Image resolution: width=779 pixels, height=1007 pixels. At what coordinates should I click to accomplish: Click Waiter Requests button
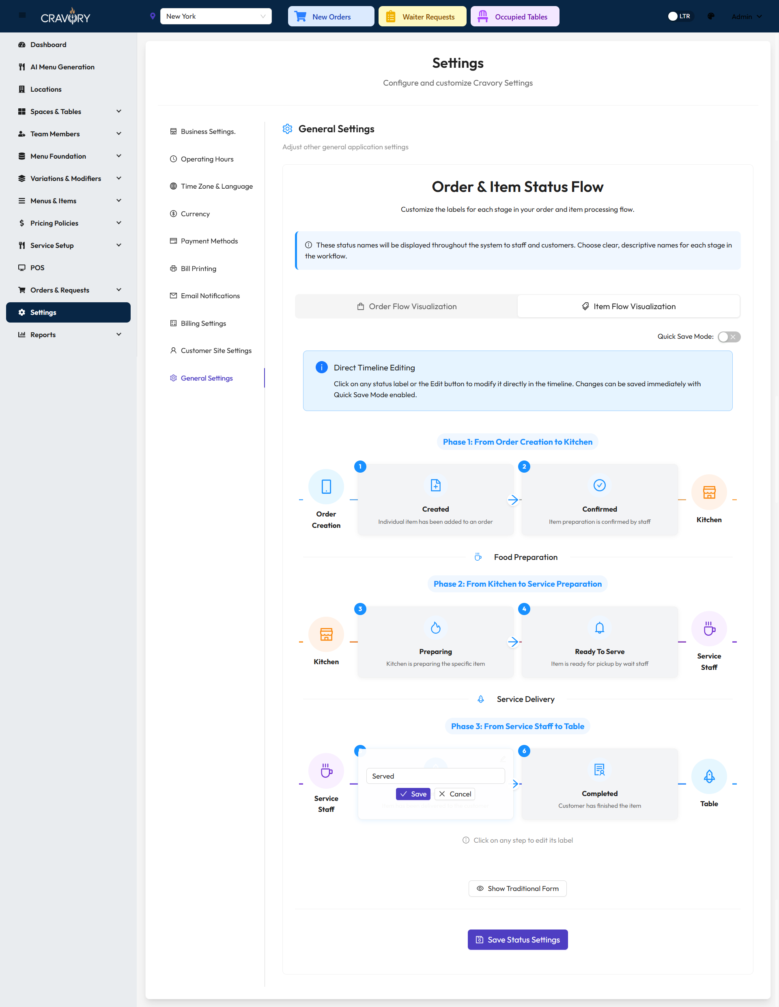click(x=422, y=17)
